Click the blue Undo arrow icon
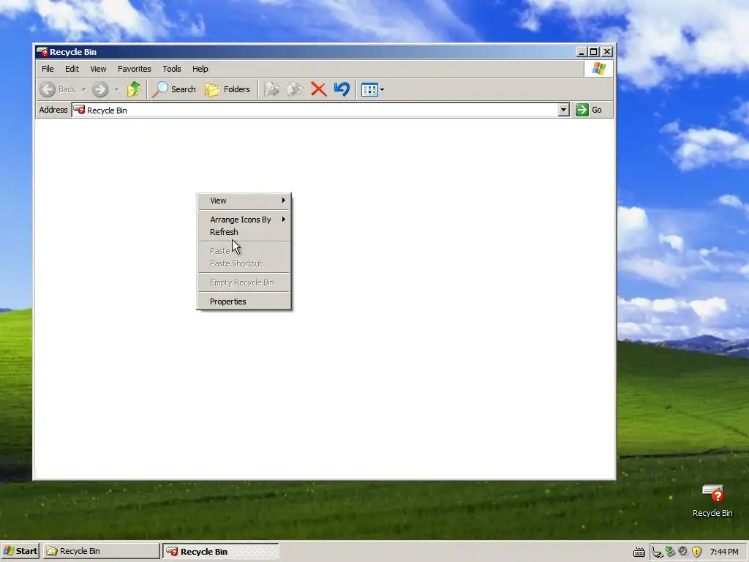Image resolution: width=749 pixels, height=562 pixels. pyautogui.click(x=342, y=89)
